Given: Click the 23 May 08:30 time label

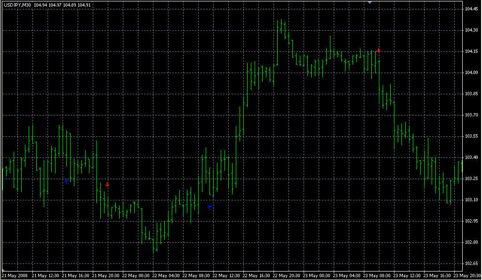Looking at the screenshot, I should coord(377,276).
